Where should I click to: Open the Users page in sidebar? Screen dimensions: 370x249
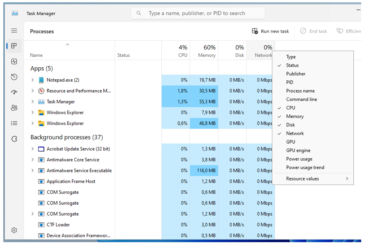(x=14, y=108)
